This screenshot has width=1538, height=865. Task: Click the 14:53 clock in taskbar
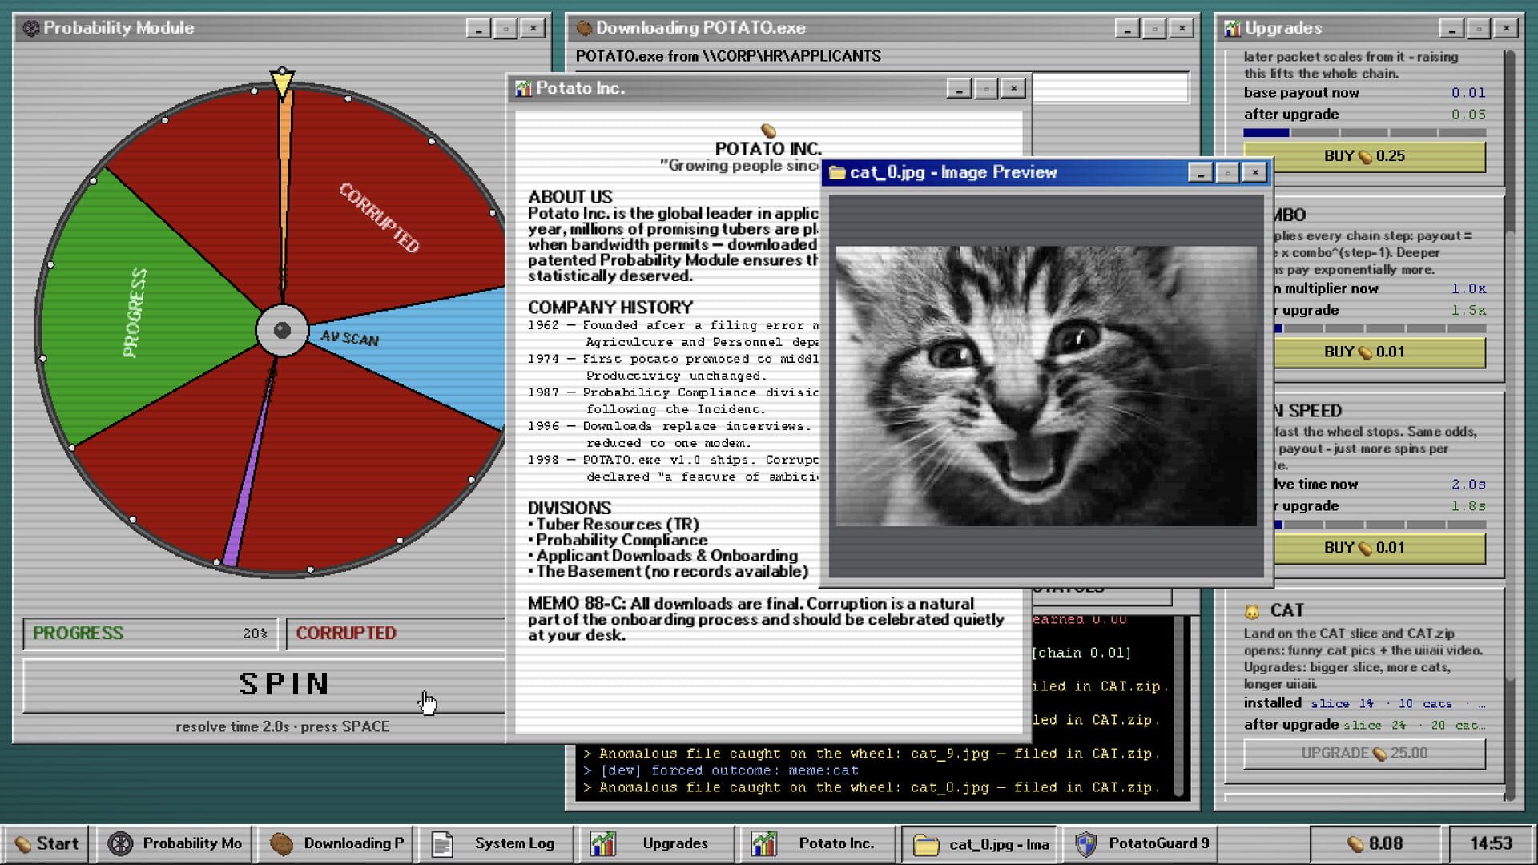point(1491,843)
